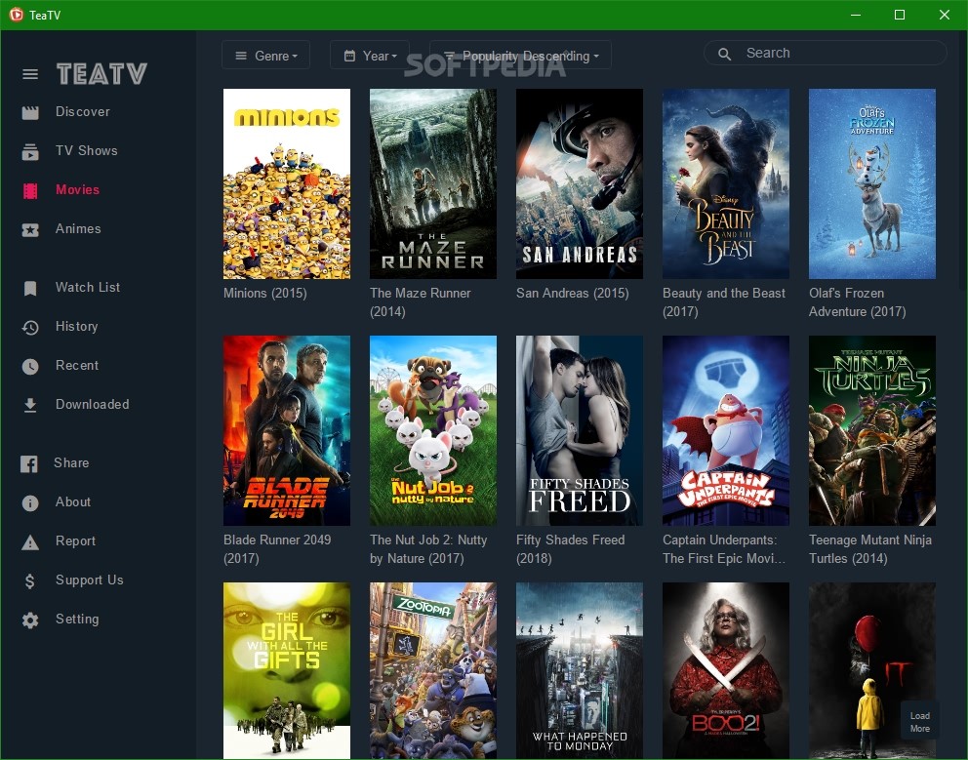The height and width of the screenshot is (760, 968).
Task: Click 'Captain Underpants: The First Epic Movi...' title
Action: [x=723, y=549]
